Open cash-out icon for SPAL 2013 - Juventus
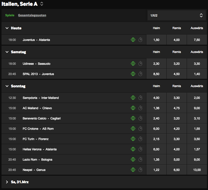The image size is (208, 190). coord(133,74)
